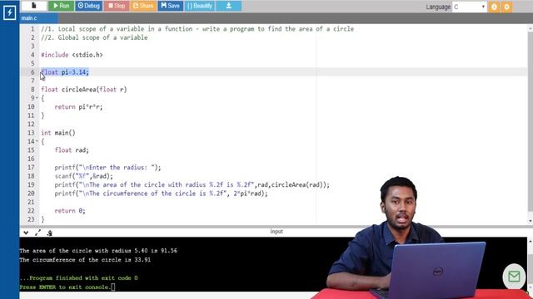Collapse the main function at the line 14 fold arrow
533x299 pixels.
pos(37,141)
